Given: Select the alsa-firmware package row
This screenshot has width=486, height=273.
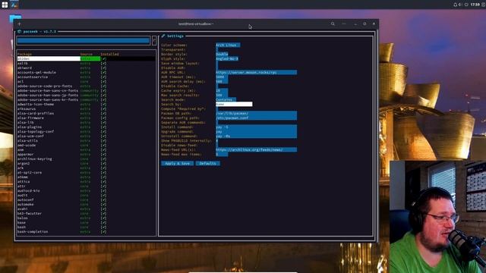Looking at the screenshot, I should pos(86,118).
